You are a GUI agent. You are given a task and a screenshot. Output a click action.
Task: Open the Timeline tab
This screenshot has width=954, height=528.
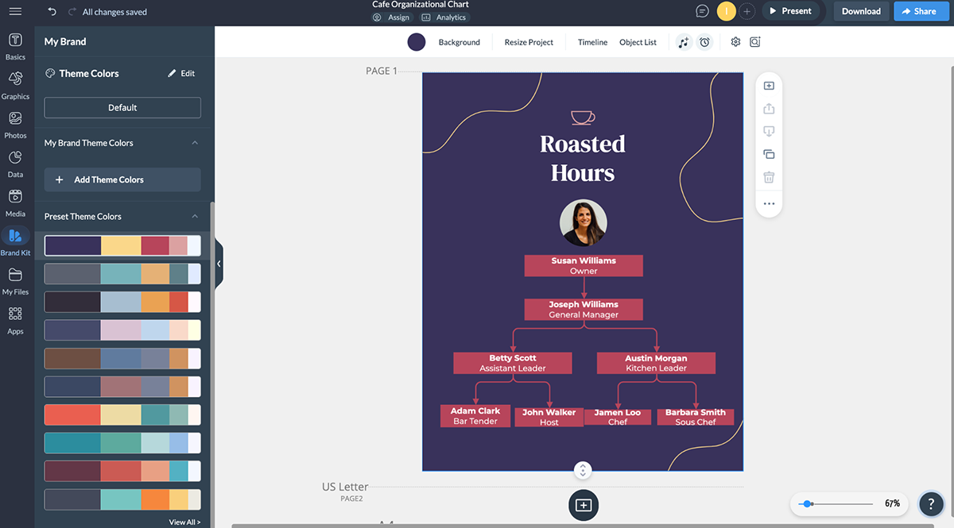tap(592, 42)
